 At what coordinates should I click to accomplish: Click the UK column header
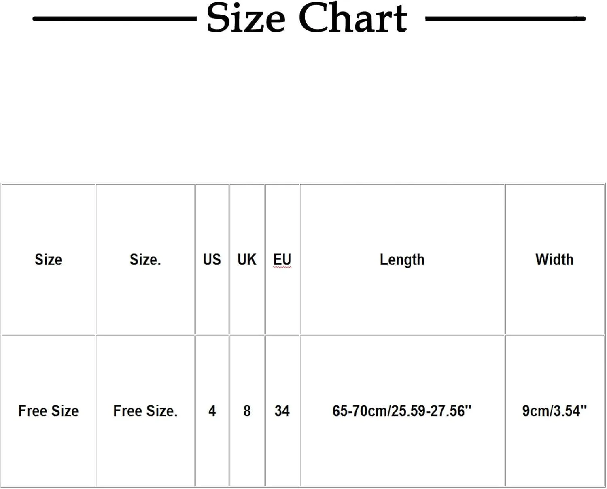tap(247, 259)
